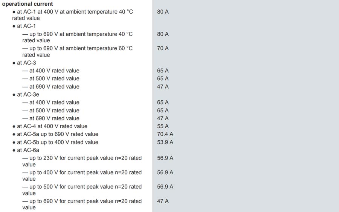Viewport: 339px width, 212px height.
Task: Click the 53.9 A value for AC-5b
Action: coord(165,142)
